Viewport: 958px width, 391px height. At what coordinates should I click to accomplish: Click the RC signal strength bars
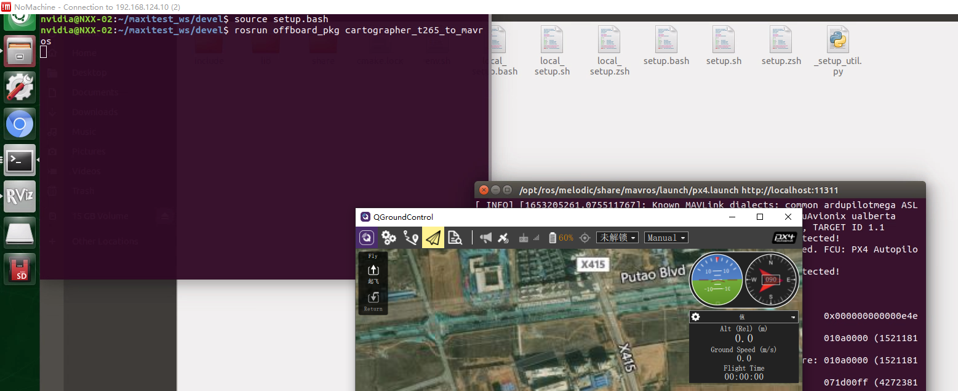pyautogui.click(x=537, y=237)
